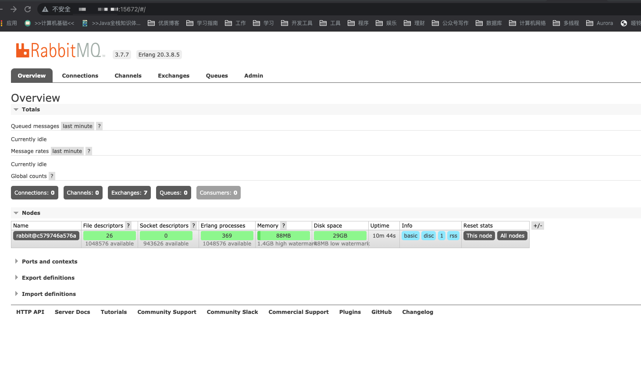Image resolution: width=641 pixels, height=370 pixels.
Task: Click the browser forward arrow
Action: click(x=14, y=9)
